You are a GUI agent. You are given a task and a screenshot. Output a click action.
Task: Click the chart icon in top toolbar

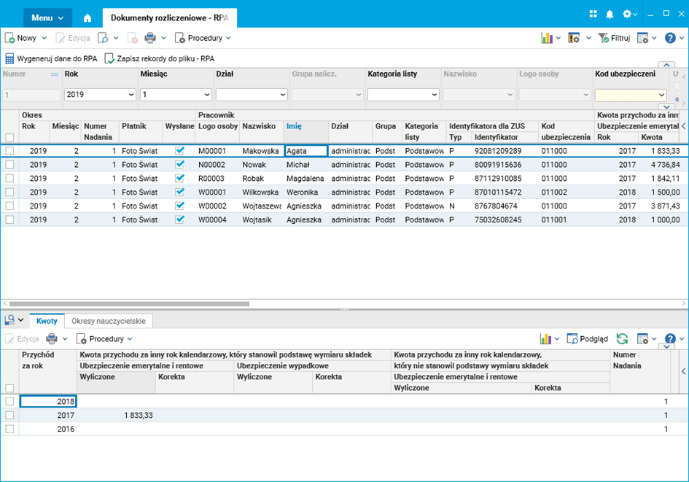pos(547,38)
